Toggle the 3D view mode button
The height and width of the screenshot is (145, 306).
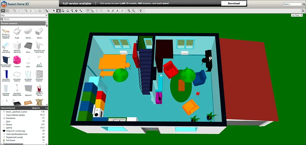pos(3,11)
